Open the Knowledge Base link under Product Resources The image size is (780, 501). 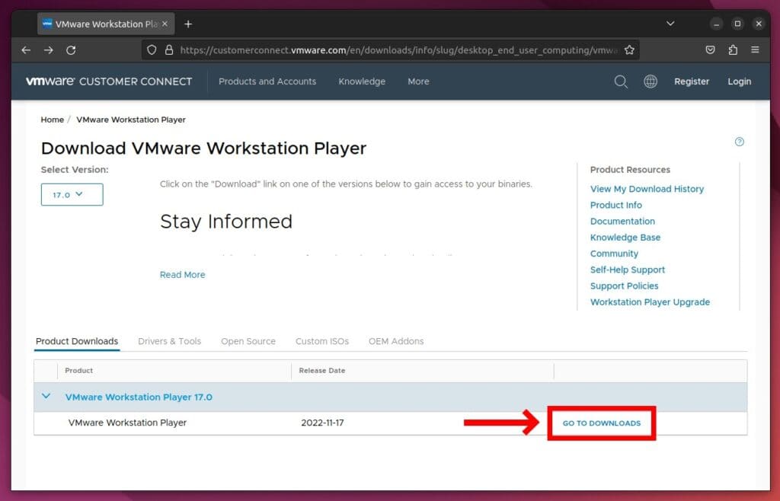tap(625, 237)
